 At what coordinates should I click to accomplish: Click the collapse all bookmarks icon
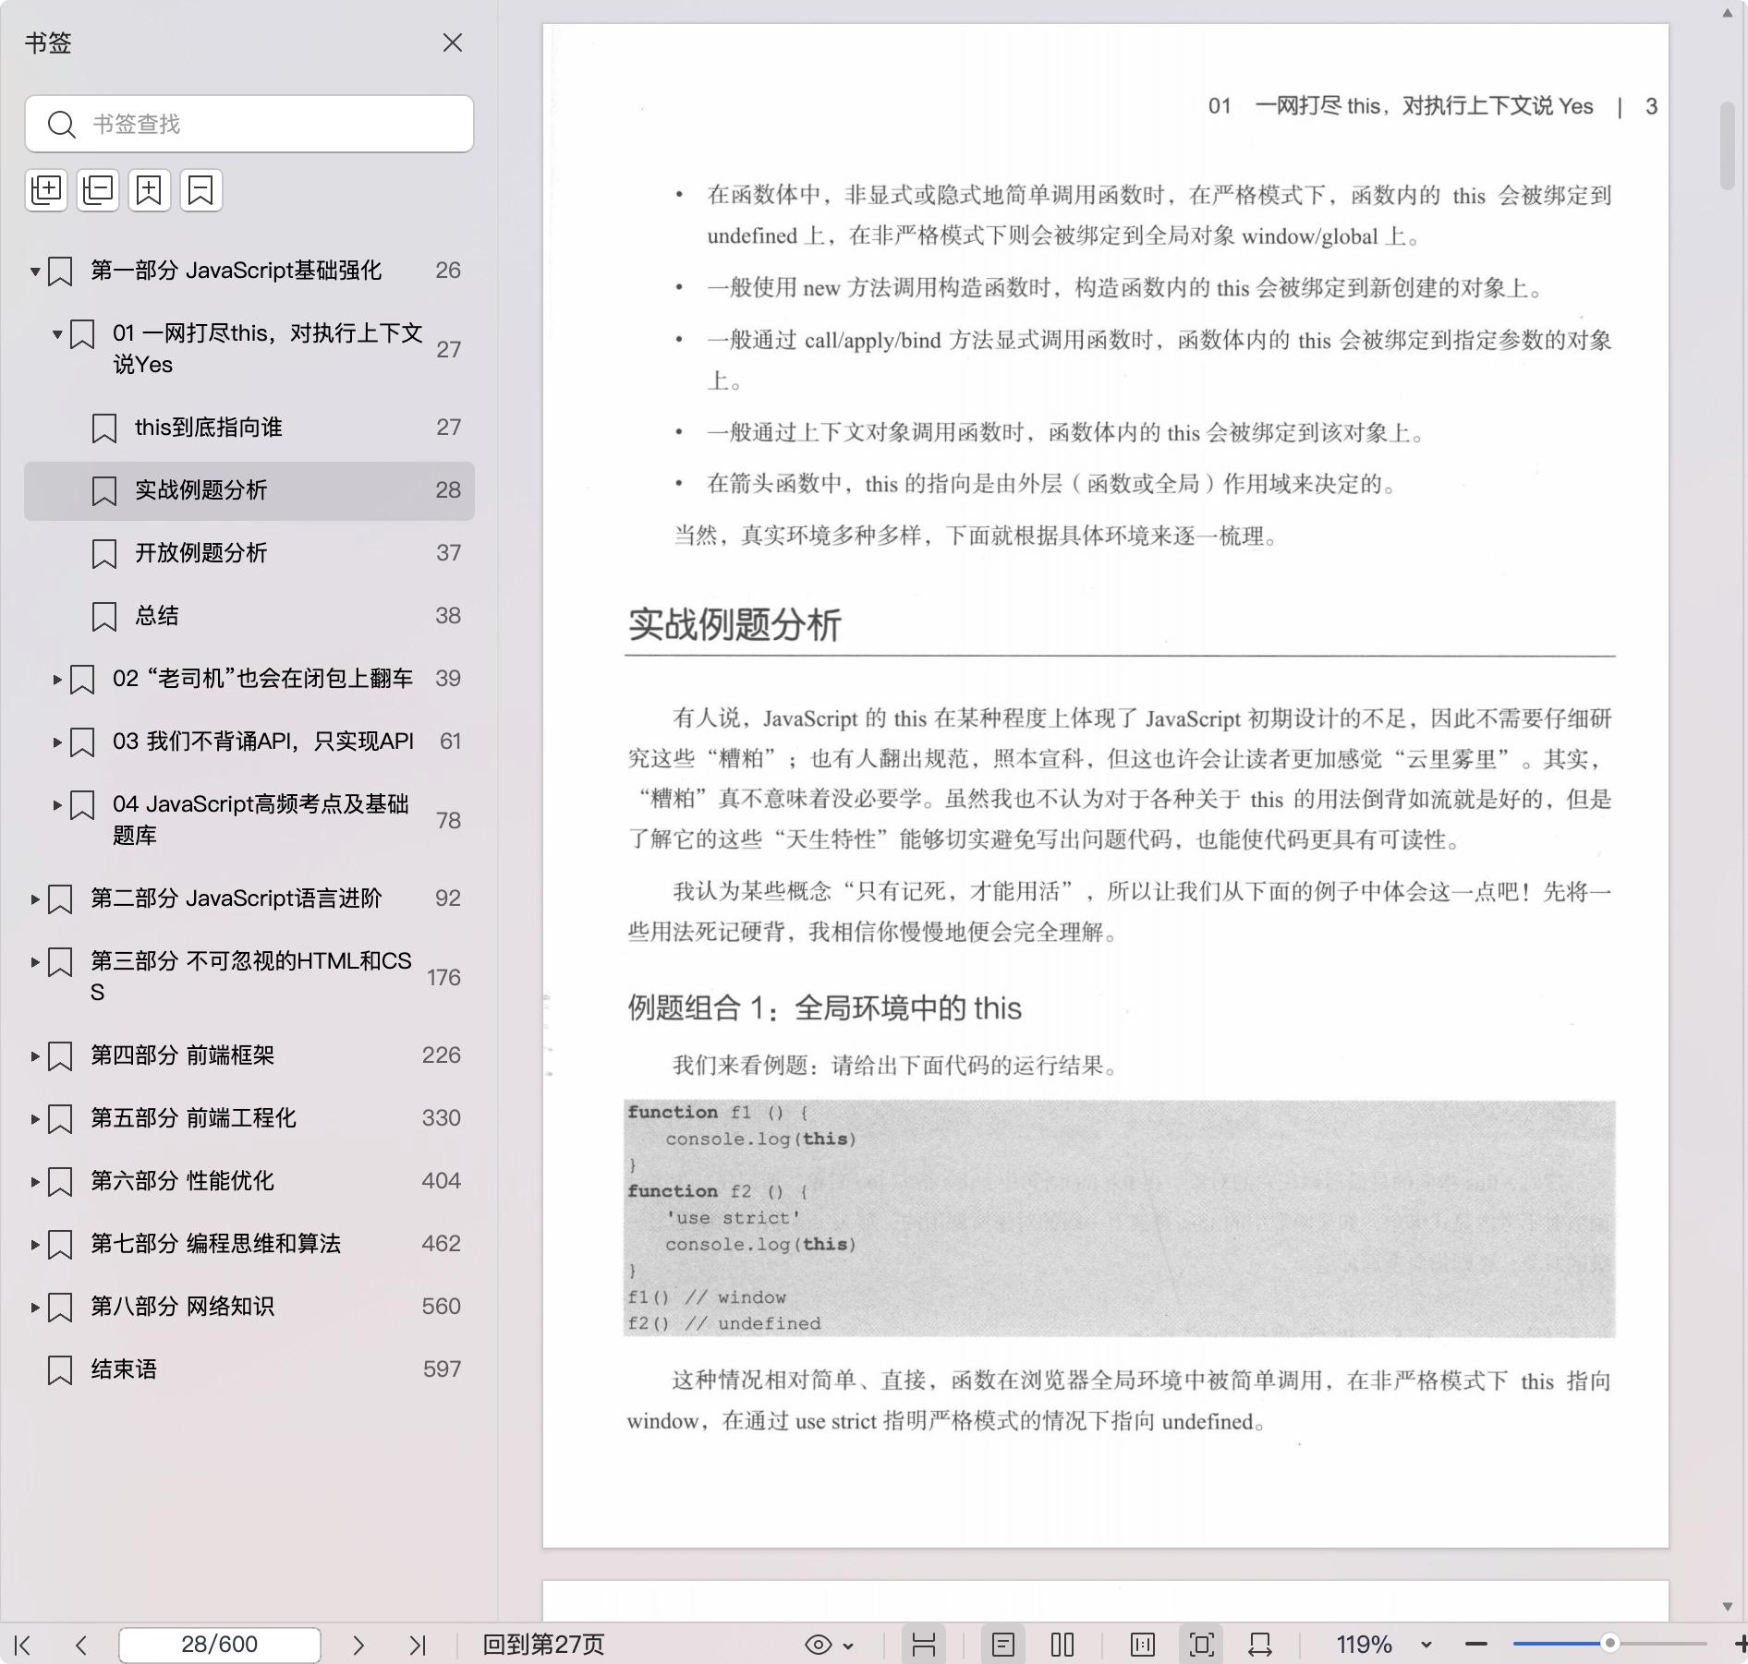pos(98,190)
